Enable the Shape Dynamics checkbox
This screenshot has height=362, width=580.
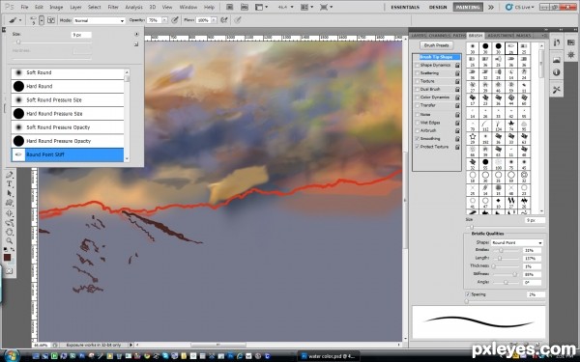418,65
